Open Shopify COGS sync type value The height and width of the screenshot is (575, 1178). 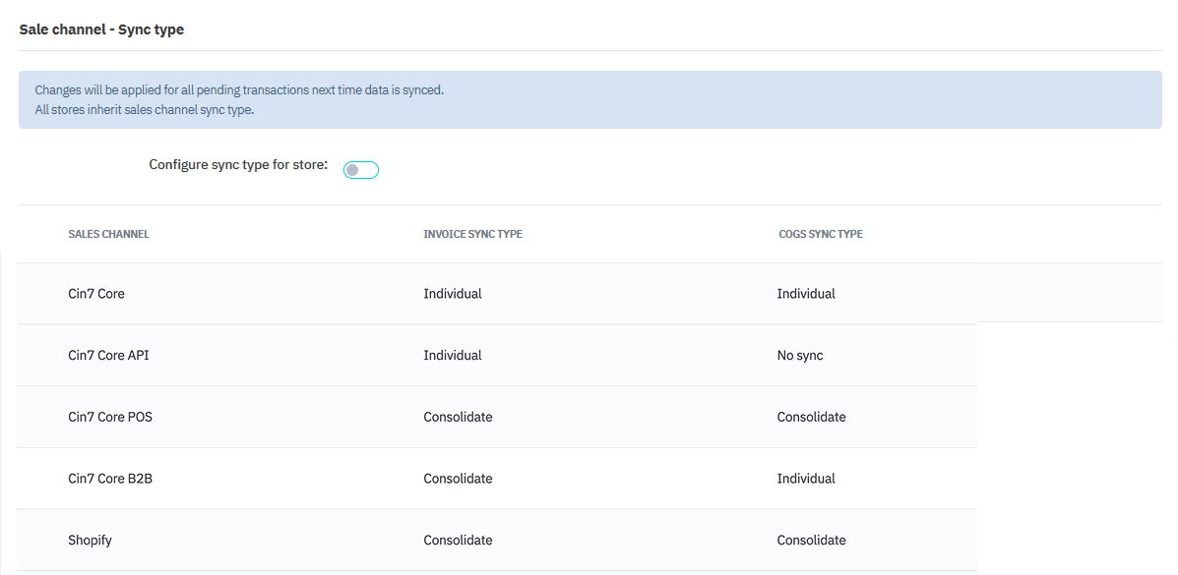[x=811, y=541]
